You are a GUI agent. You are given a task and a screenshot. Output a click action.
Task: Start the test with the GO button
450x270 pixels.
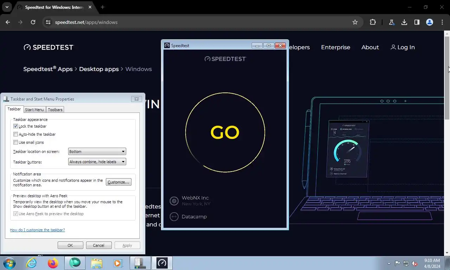pos(225,133)
